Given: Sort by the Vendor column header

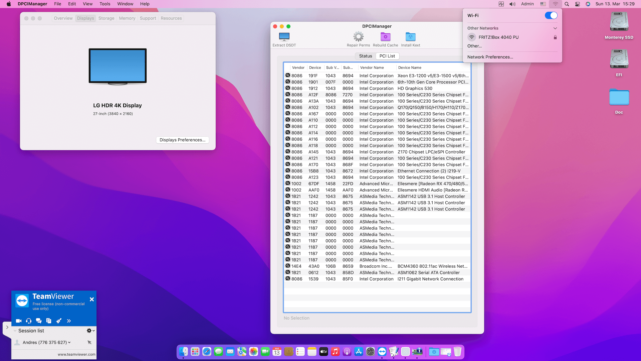Looking at the screenshot, I should coord(298,68).
